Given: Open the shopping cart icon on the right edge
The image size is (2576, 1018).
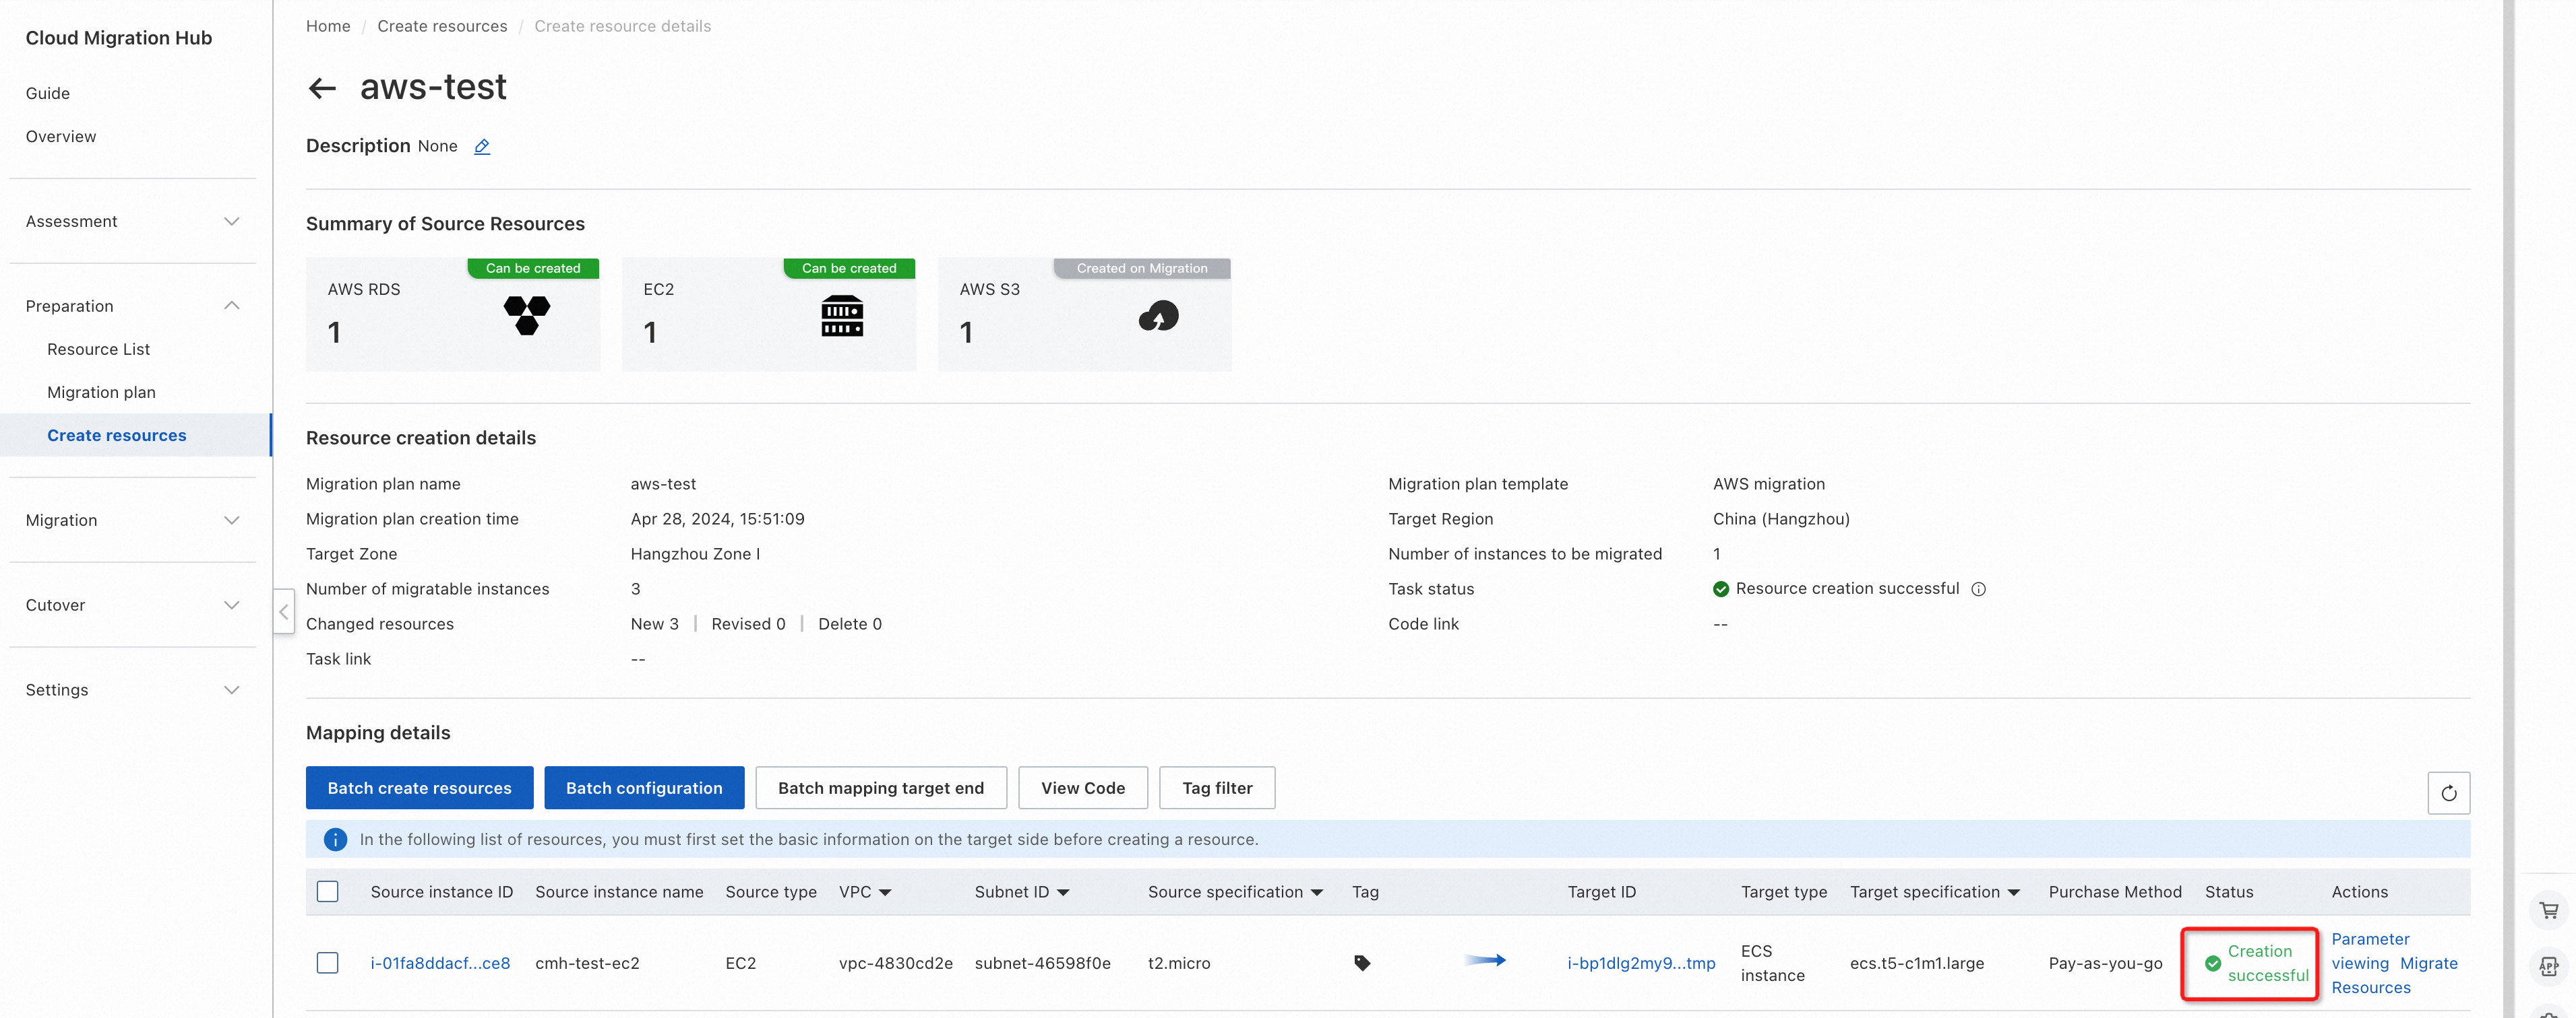Looking at the screenshot, I should point(2549,911).
